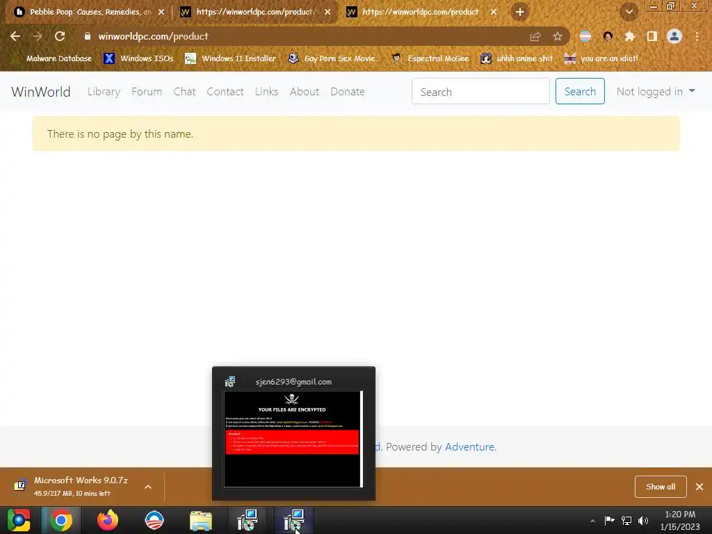Screen dimensions: 712x534
Task: Open the Malware Database bookmark
Action: click(x=54, y=58)
